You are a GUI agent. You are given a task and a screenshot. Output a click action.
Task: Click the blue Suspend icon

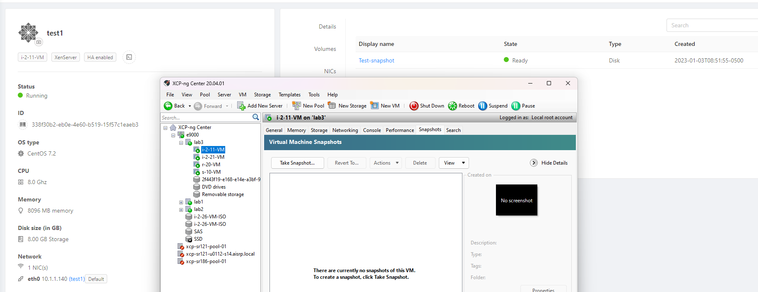tap(483, 106)
